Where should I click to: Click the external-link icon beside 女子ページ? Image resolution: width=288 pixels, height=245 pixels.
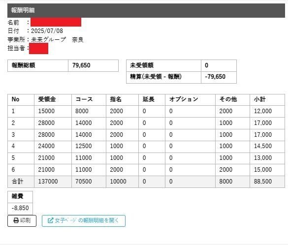click(x=50, y=220)
